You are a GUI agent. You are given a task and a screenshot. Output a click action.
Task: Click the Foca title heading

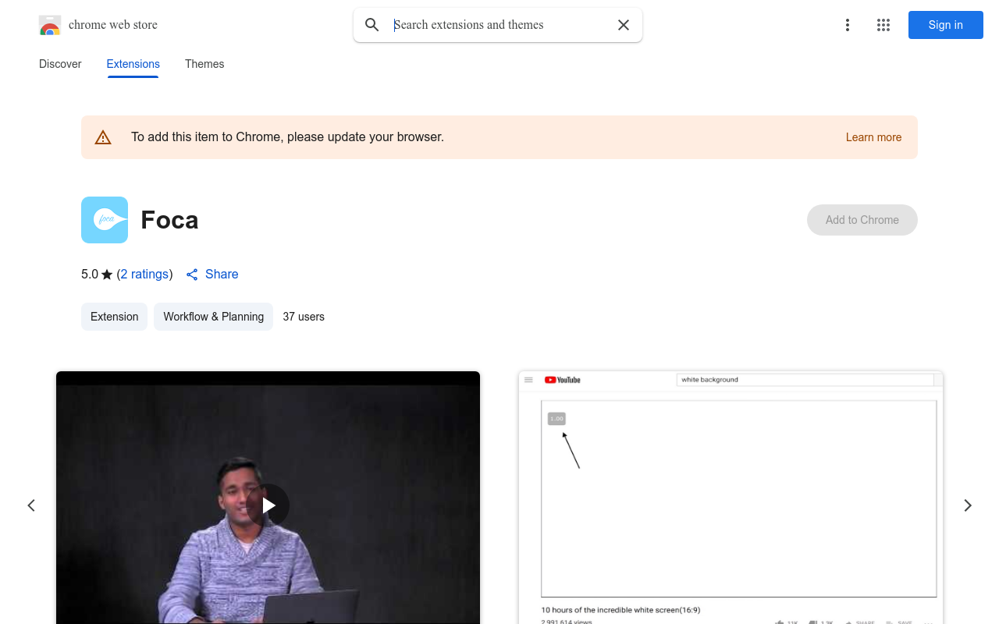pos(169,220)
